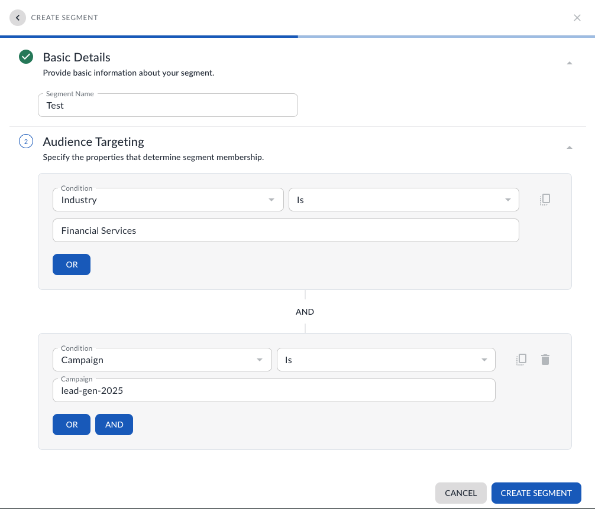Add OR to the Campaign condition group

[72, 425]
